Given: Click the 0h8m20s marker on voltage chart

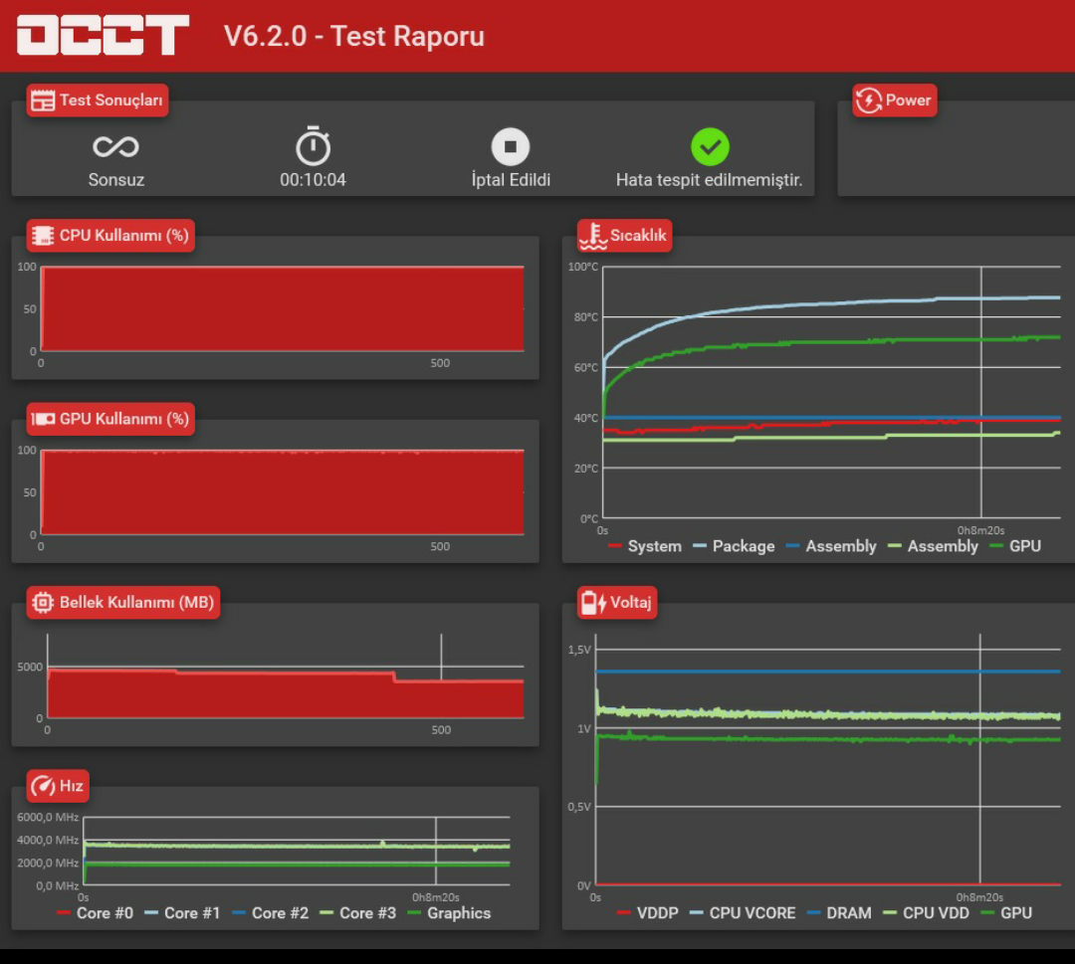Looking at the screenshot, I should click(x=979, y=897).
